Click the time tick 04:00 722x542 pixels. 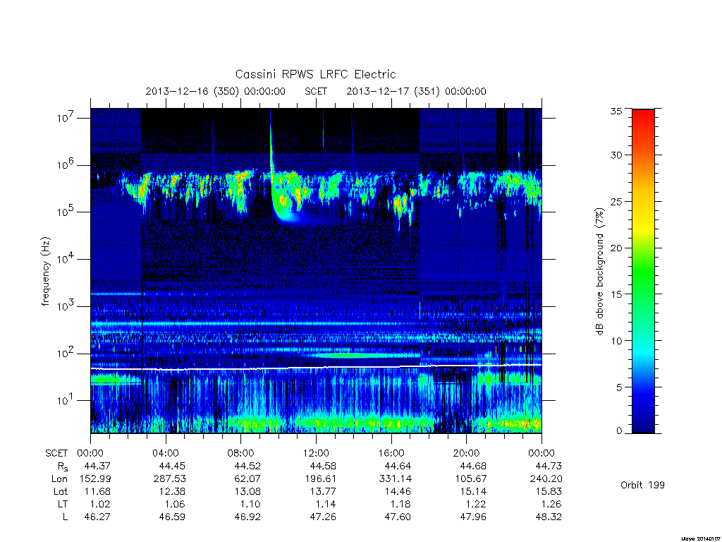pyautogui.click(x=165, y=453)
